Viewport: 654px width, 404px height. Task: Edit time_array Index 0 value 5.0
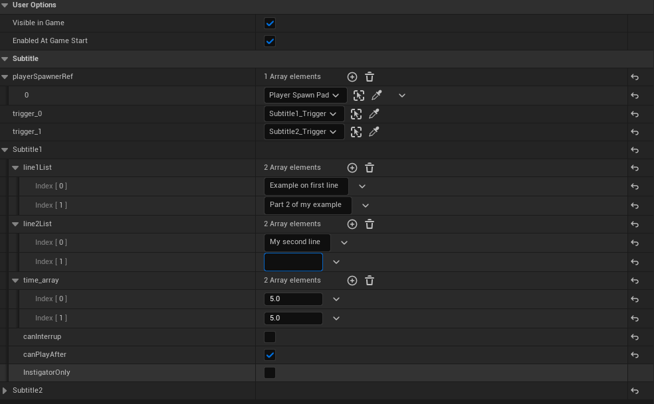point(293,299)
